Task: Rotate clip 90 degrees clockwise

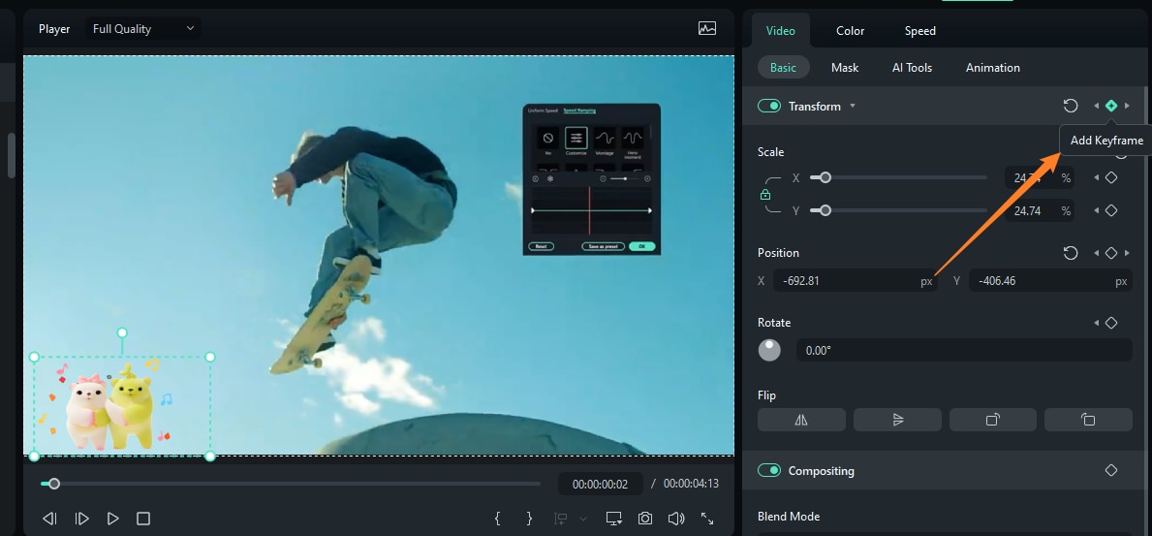Action: pyautogui.click(x=992, y=420)
